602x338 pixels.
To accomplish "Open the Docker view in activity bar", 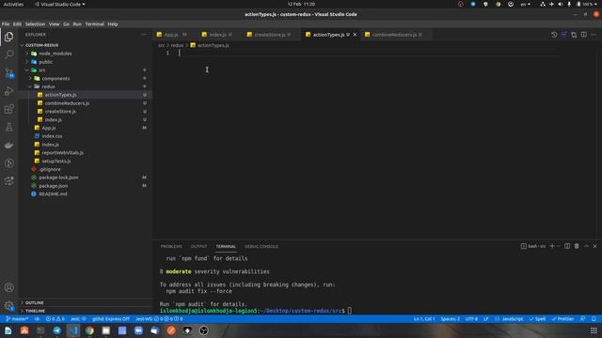I will click(8, 146).
